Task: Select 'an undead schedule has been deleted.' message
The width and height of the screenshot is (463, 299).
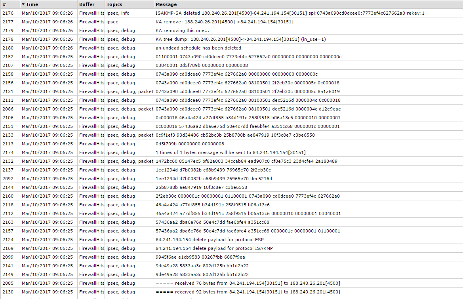Action: (x=199, y=48)
